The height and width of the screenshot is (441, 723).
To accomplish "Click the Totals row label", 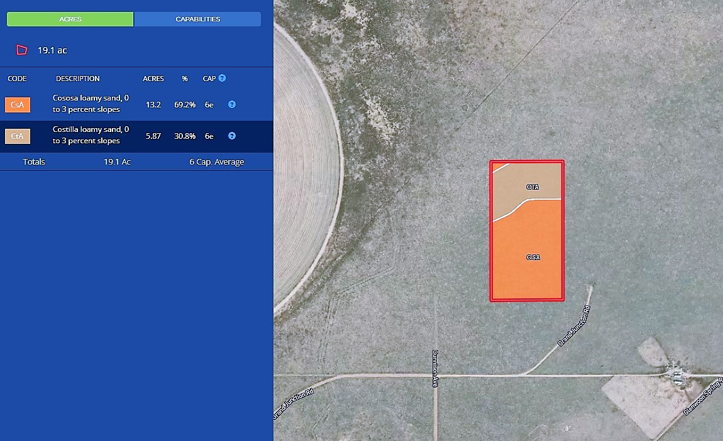I will [34, 162].
